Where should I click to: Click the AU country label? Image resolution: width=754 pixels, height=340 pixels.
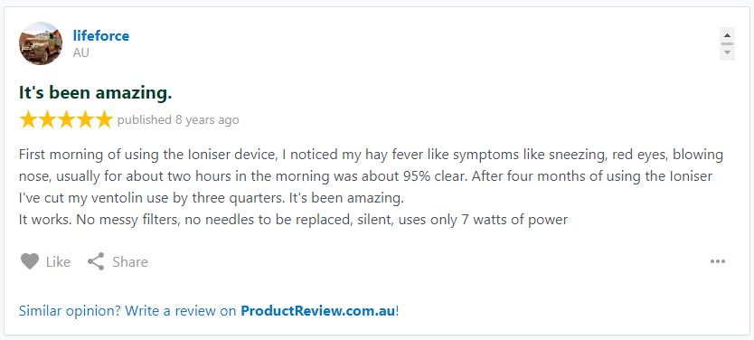click(80, 53)
